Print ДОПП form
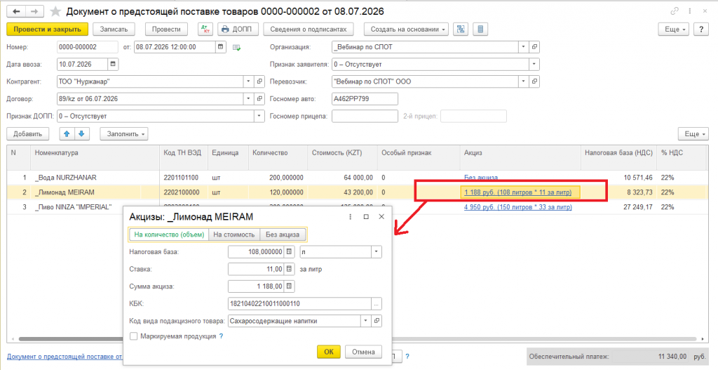The image size is (718, 370). [x=238, y=29]
